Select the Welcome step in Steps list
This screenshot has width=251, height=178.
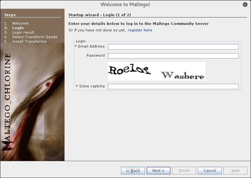click(20, 23)
